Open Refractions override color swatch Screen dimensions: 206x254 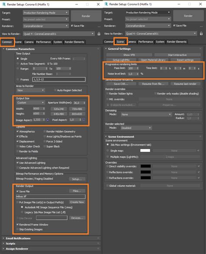[146, 178]
